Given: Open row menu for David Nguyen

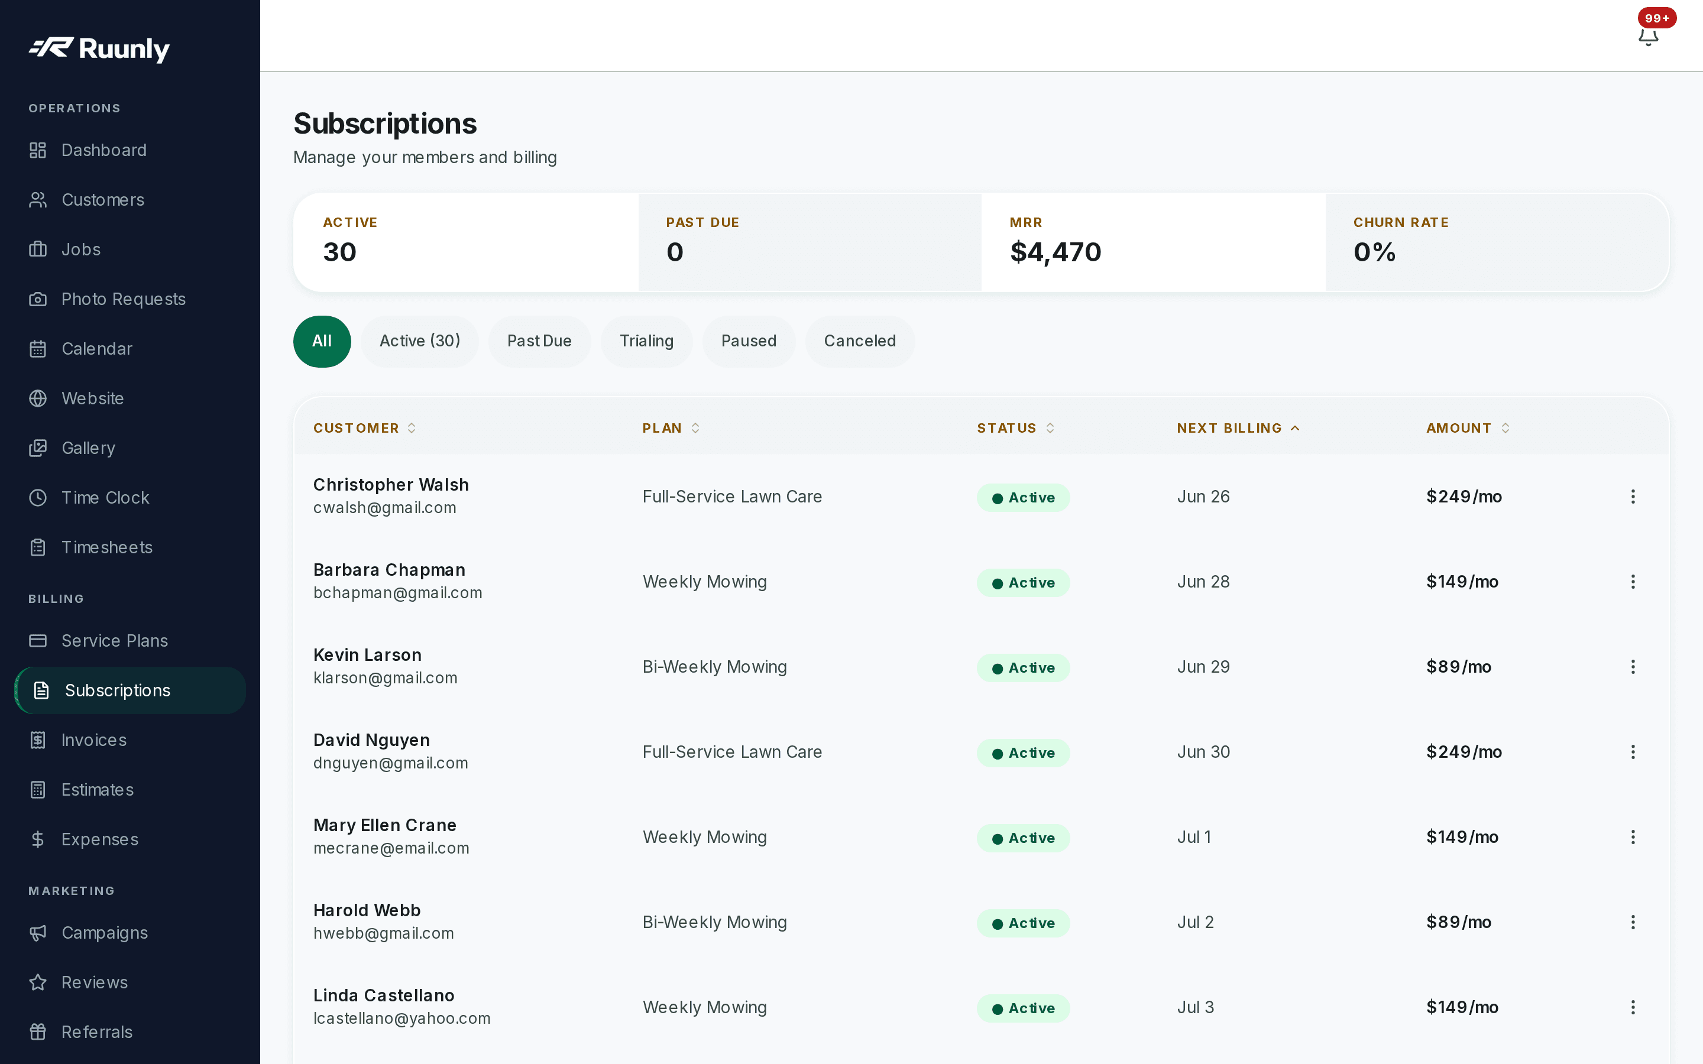Looking at the screenshot, I should (1633, 752).
